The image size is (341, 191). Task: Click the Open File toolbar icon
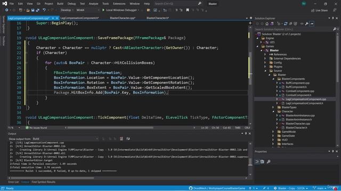pyautogui.click(x=28, y=10)
